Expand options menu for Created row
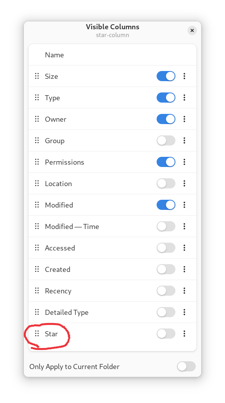Viewport: 225px width, 403px height. (x=184, y=269)
